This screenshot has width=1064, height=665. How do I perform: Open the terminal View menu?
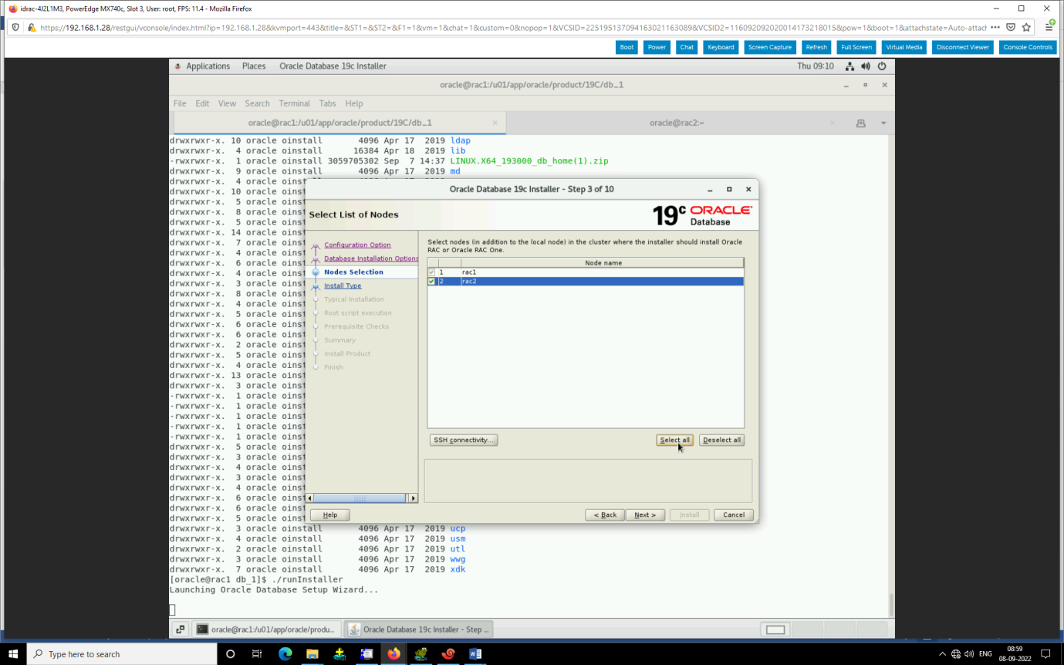[x=227, y=103]
